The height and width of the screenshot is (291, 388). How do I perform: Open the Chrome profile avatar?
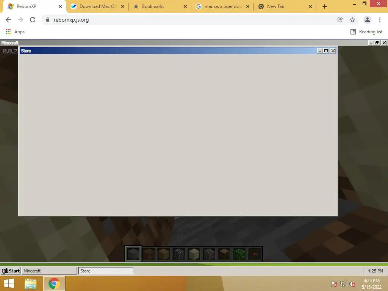(368, 20)
